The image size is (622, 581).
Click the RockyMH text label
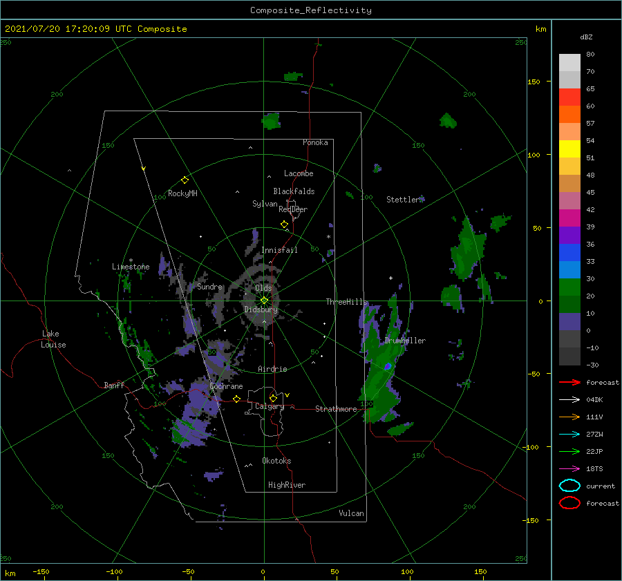point(182,193)
